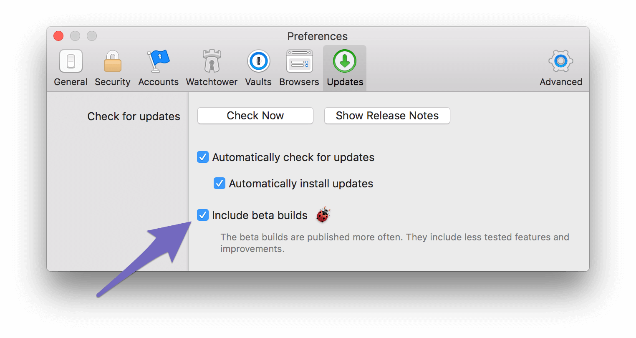
Task: Open Show Release Notes
Action: (x=386, y=116)
